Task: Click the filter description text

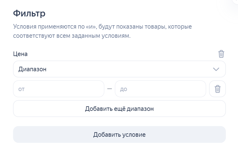Action: [x=102, y=31]
